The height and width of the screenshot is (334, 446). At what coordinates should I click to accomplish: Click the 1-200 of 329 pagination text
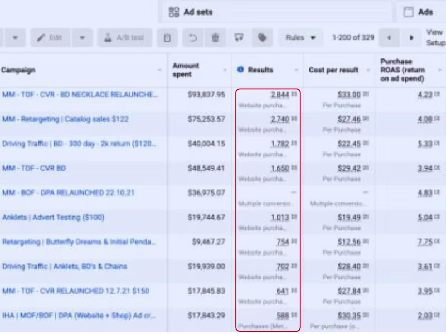tap(353, 37)
